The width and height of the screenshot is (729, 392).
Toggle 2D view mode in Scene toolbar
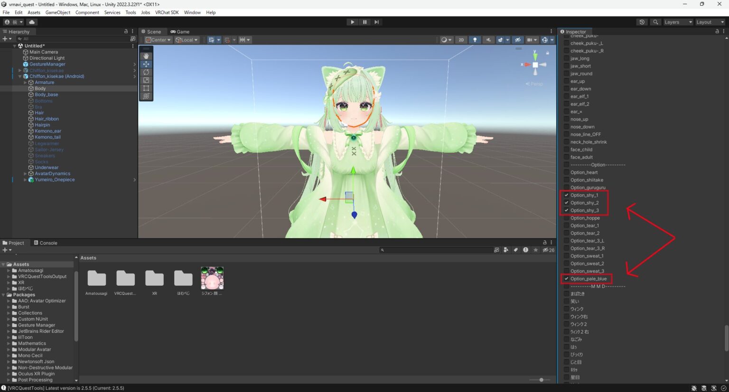(461, 40)
